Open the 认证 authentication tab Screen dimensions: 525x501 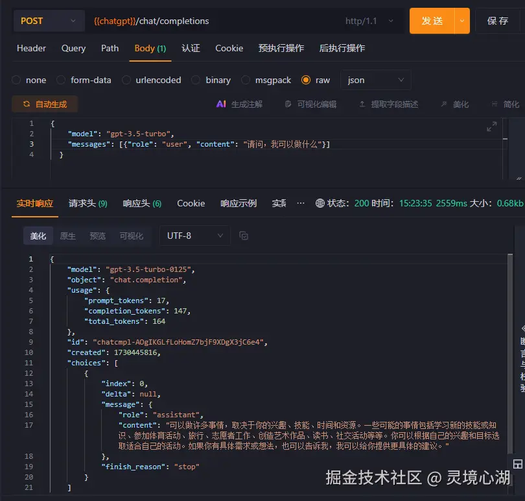(191, 48)
